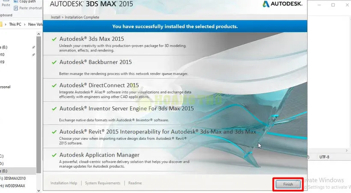Click pin icon next to pinned (E:) item
The width and height of the screenshot is (351, 193).
coord(33,47)
